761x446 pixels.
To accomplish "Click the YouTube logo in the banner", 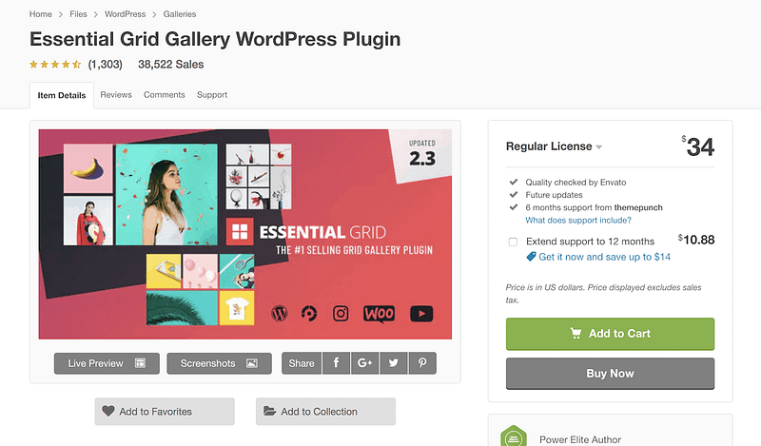I will 421,314.
